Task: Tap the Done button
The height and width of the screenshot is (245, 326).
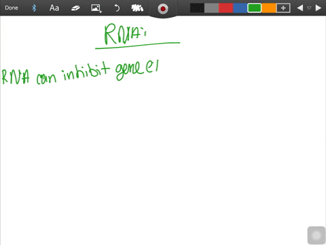Action: (x=12, y=8)
